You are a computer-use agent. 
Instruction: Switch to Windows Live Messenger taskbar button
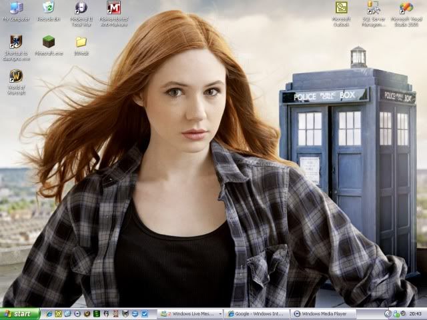[190, 314]
